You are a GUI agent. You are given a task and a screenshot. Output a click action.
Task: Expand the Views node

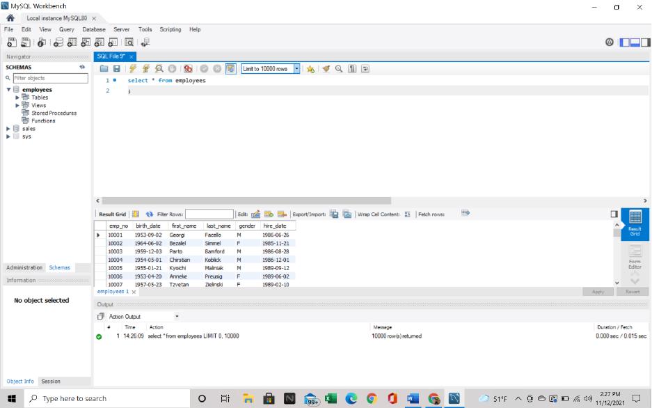(x=17, y=105)
